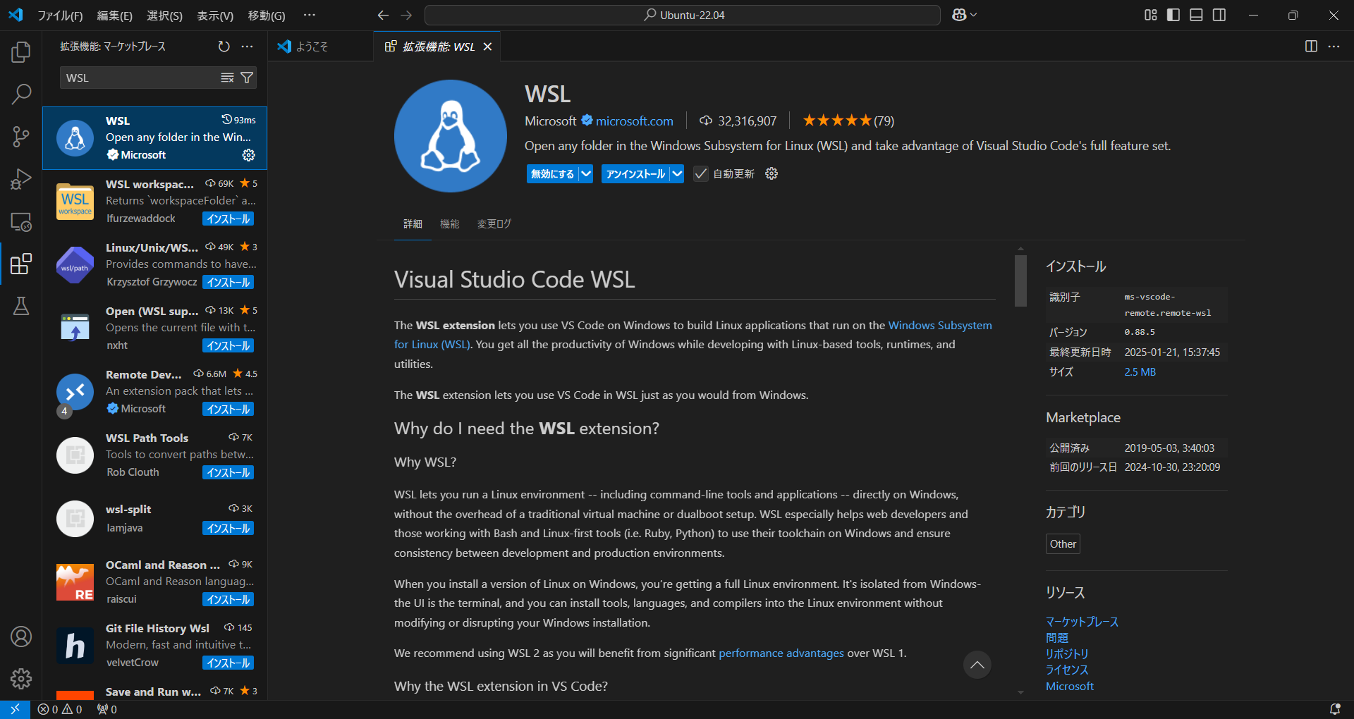
Task: Open the Edit (編集) menu
Action: [114, 15]
